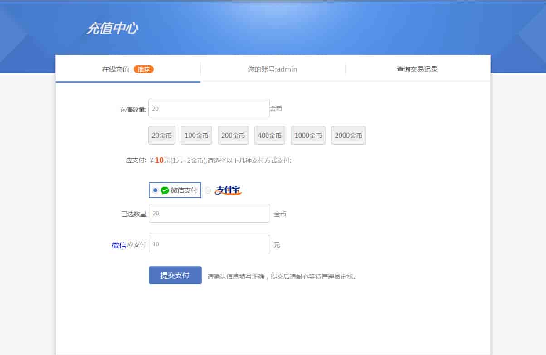Click the green WeChat Pay logo icon
This screenshot has width=546, height=355.
(165, 190)
